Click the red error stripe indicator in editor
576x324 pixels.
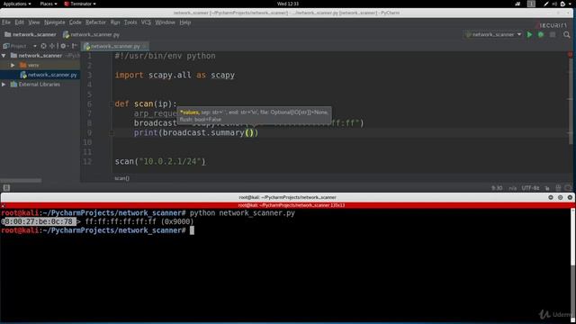[570, 54]
